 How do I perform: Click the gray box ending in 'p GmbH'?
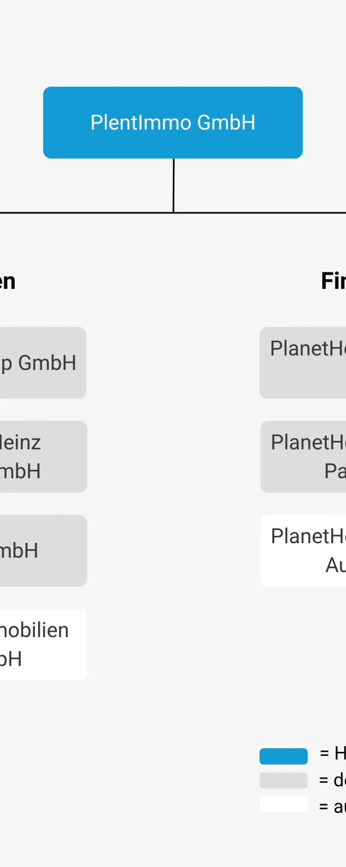point(43,363)
